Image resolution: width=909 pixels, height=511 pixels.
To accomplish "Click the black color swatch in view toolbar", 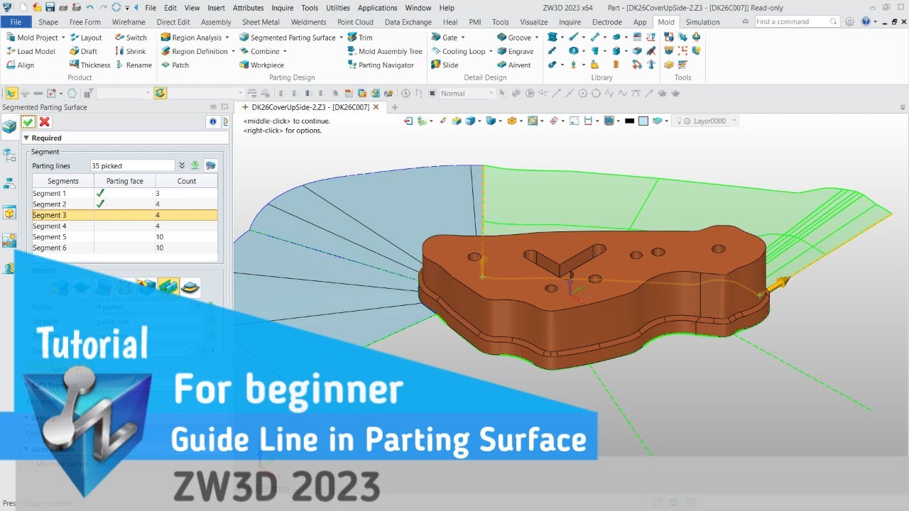I will 628,121.
